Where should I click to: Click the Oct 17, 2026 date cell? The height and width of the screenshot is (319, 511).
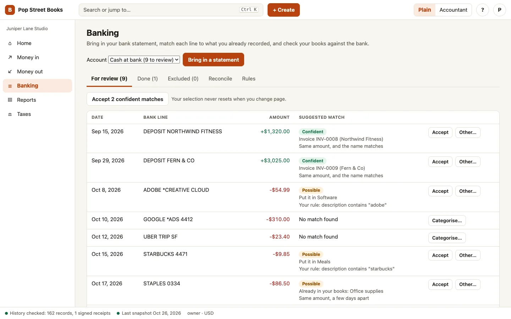click(x=107, y=284)
